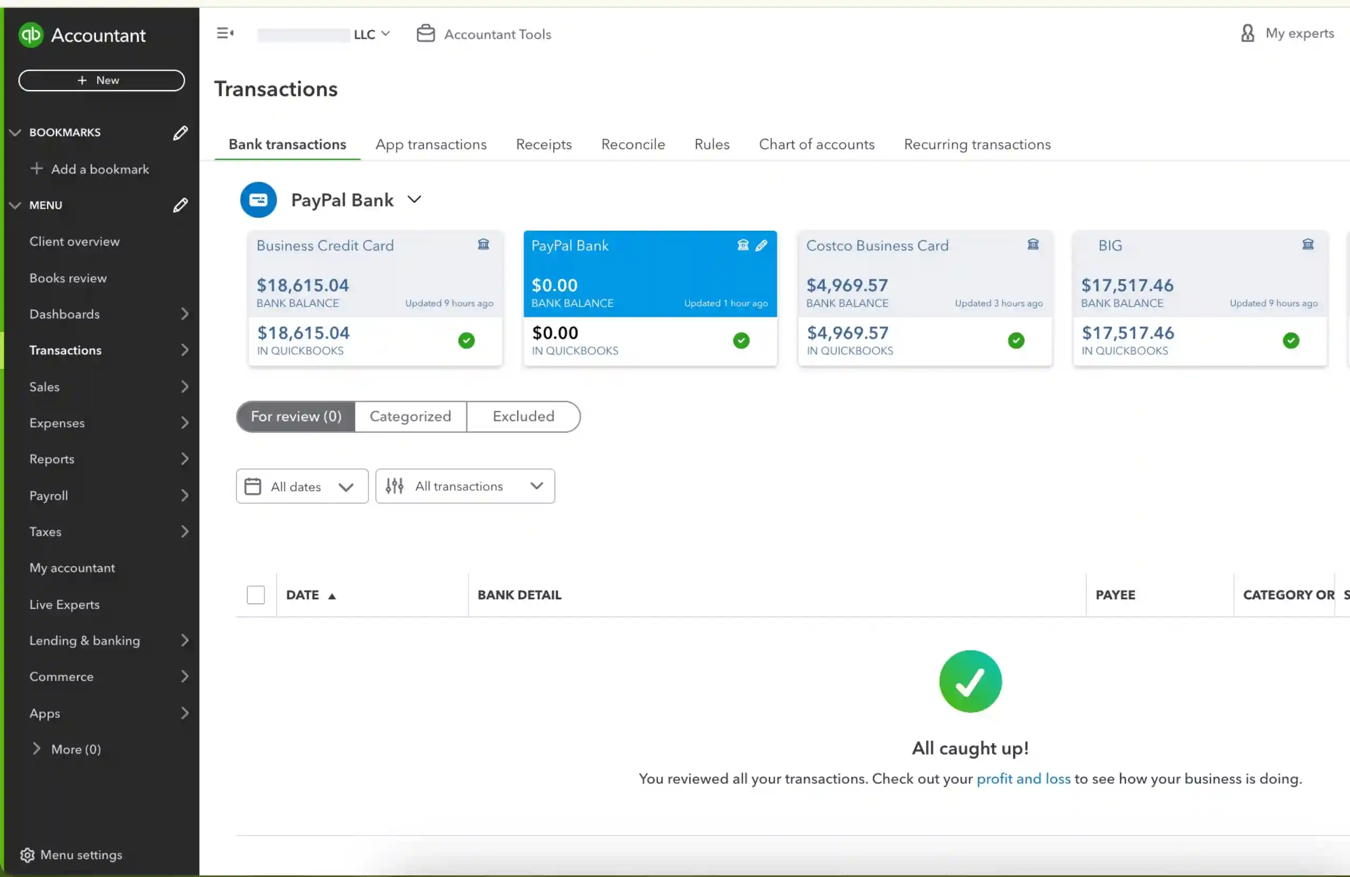Screen dimensions: 1350x877
Task: Edit bookmarks with the pencil icon
Action: point(180,133)
